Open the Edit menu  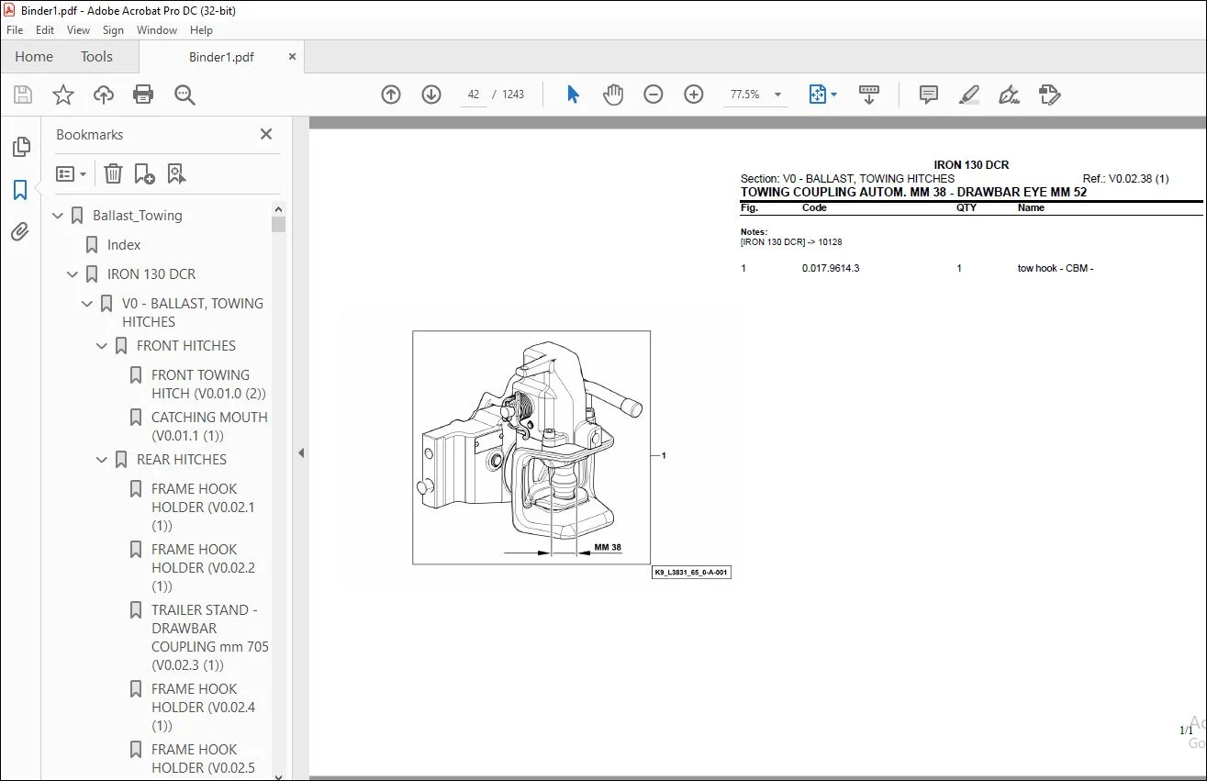click(x=45, y=30)
